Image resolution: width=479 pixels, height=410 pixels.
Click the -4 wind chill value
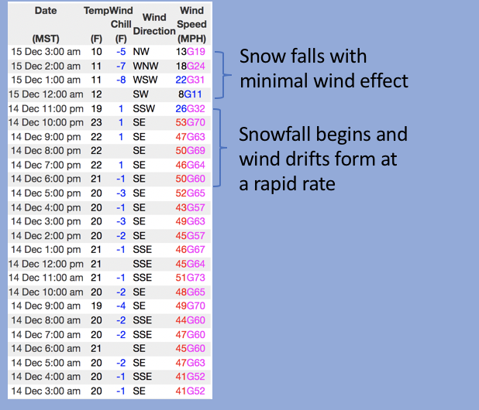click(119, 306)
